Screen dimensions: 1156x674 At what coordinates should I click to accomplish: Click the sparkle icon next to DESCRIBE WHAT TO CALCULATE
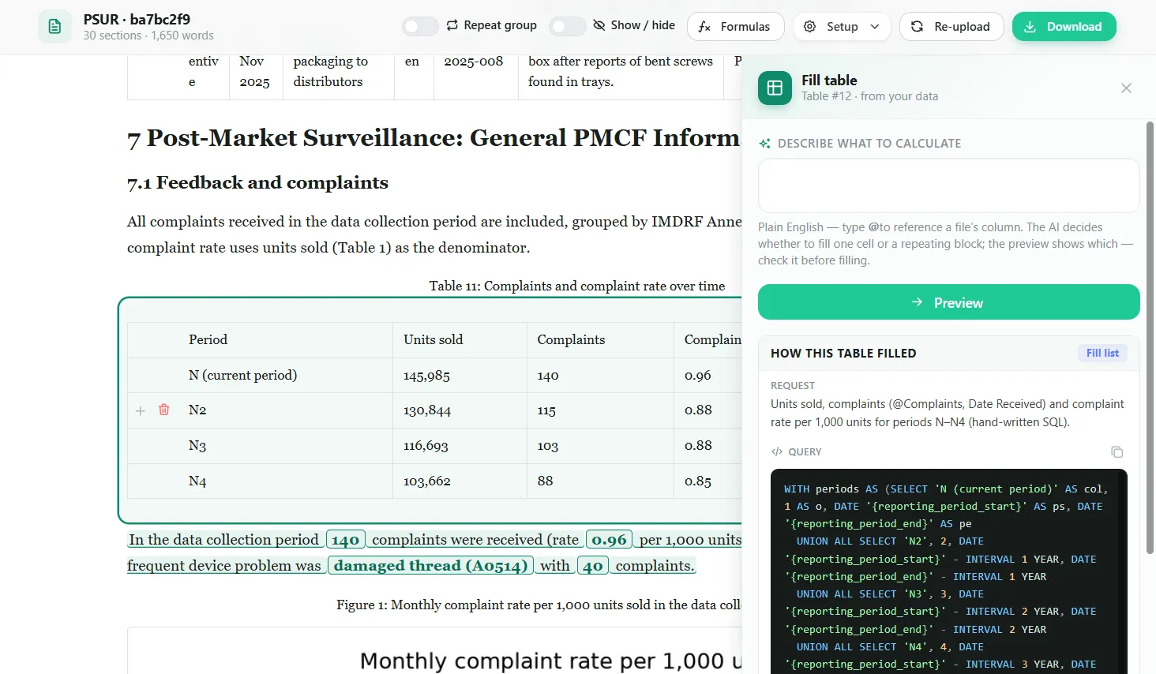(x=764, y=144)
